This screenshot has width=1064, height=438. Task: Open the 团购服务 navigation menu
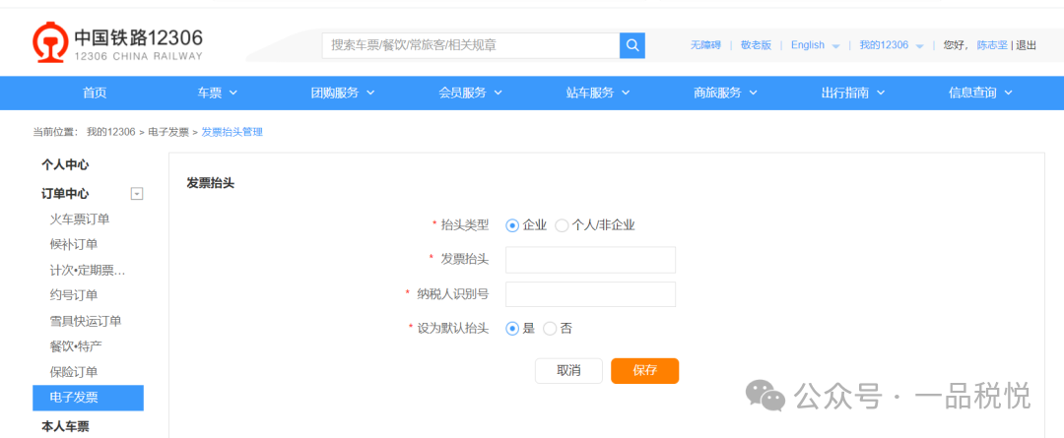pyautogui.click(x=343, y=93)
